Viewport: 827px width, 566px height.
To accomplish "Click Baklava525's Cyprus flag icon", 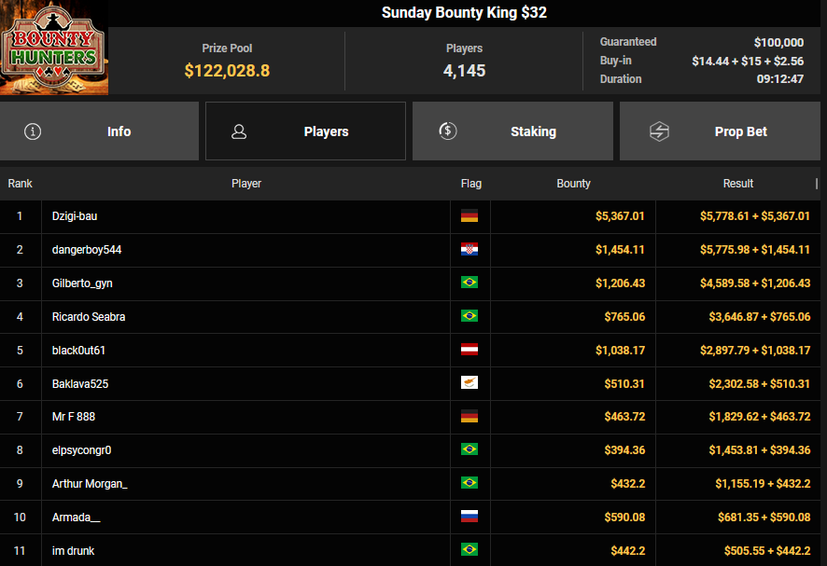I will 470,383.
